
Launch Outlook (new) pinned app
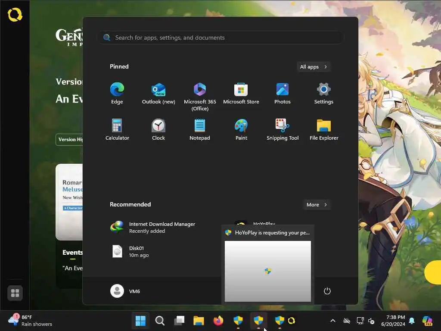coord(158,94)
